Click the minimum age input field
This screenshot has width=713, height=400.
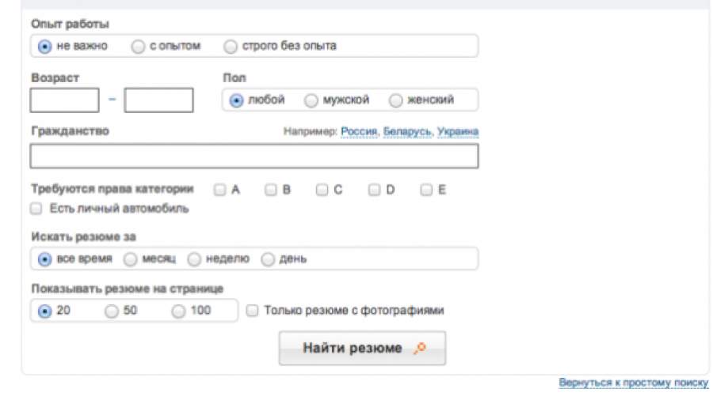65,100
